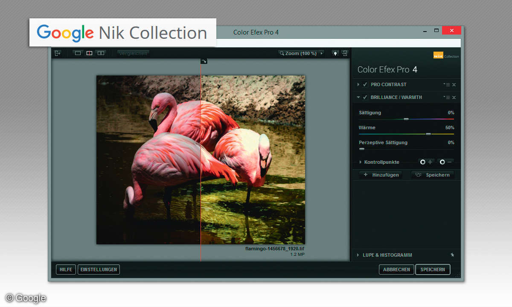Click the flamingo preview image

click(201, 160)
